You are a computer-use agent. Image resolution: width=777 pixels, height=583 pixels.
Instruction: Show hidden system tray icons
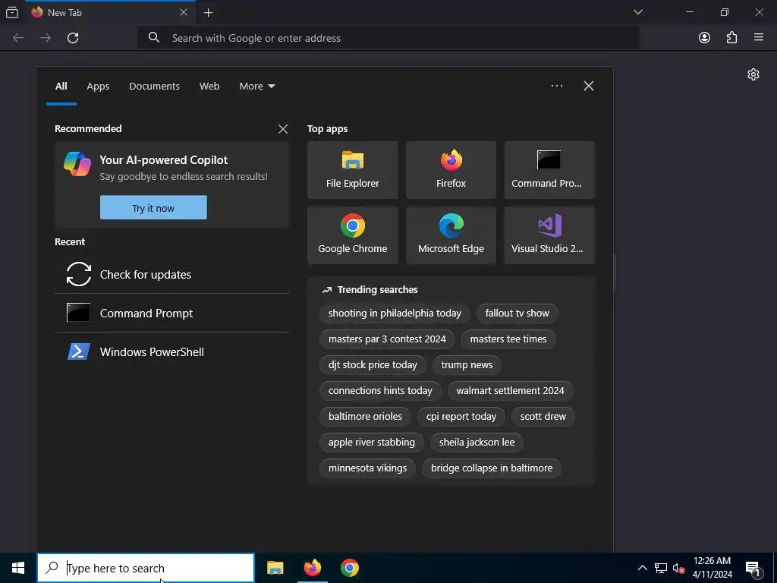[642, 568]
